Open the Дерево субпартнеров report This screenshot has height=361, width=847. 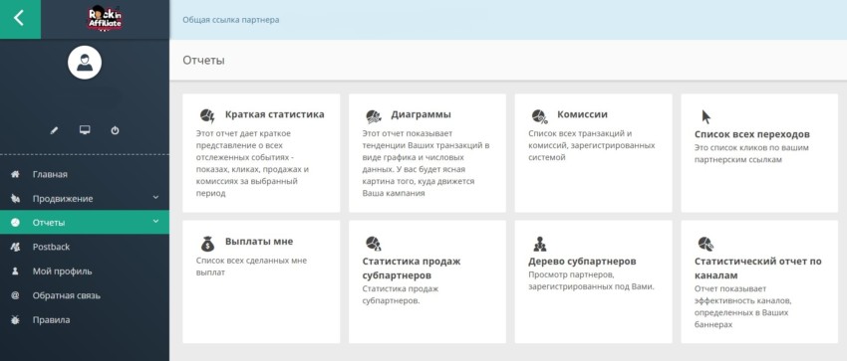tap(582, 262)
